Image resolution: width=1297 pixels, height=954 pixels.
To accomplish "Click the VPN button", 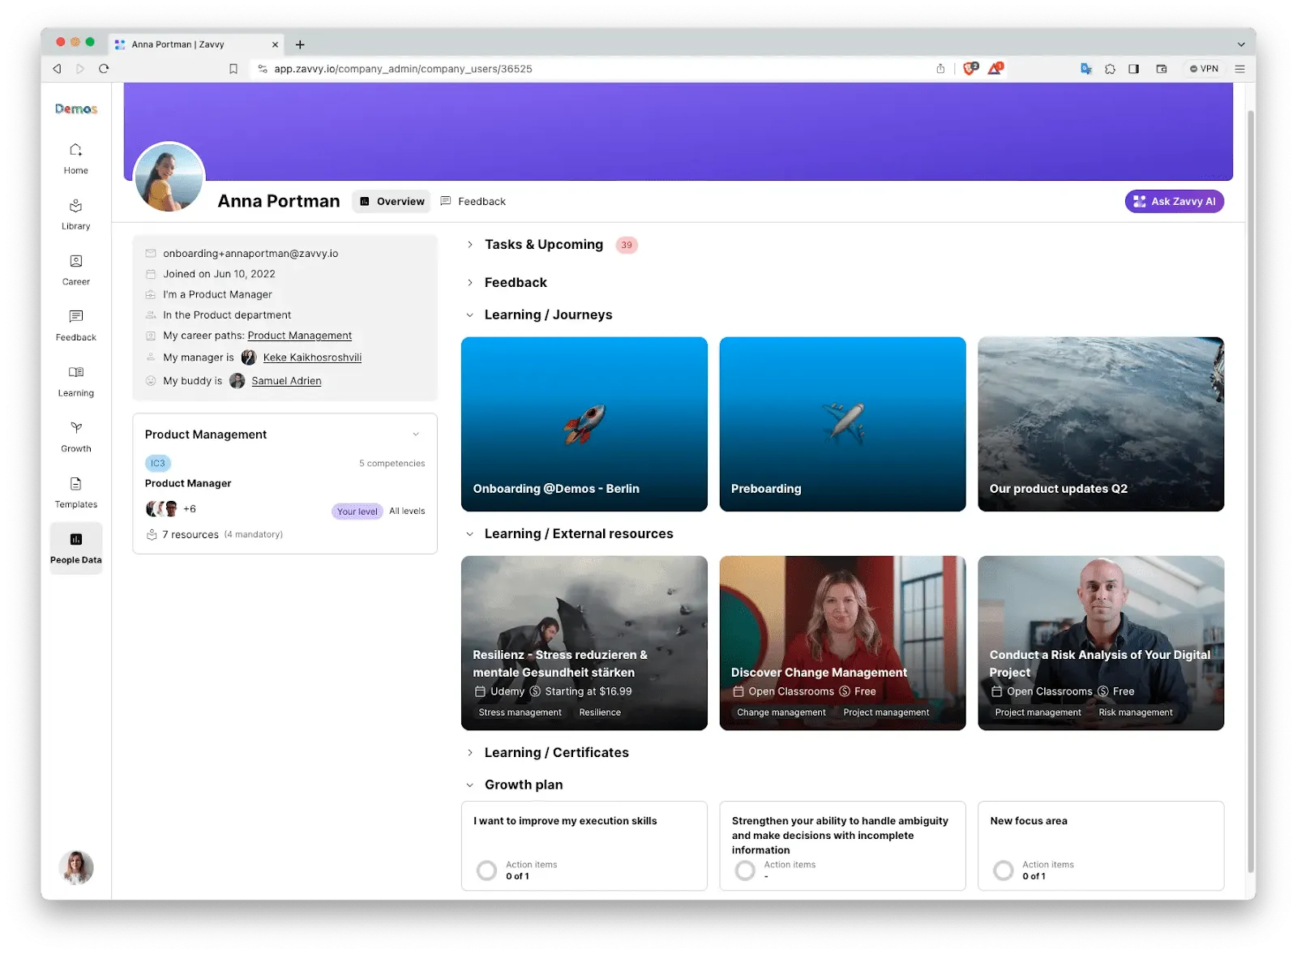I will 1204,69.
